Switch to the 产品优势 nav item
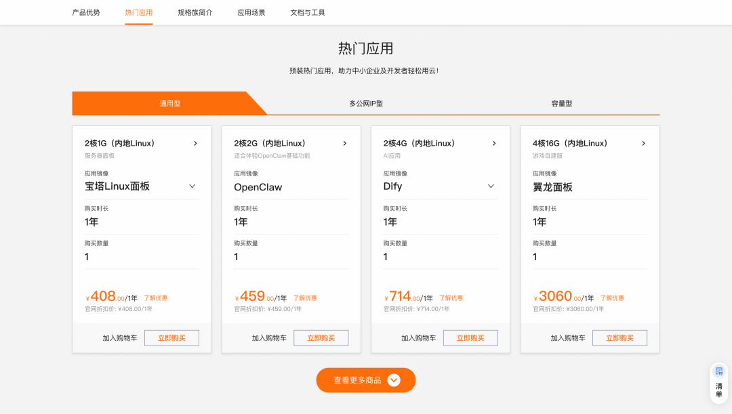Image resolution: width=732 pixels, height=414 pixels. coord(86,13)
